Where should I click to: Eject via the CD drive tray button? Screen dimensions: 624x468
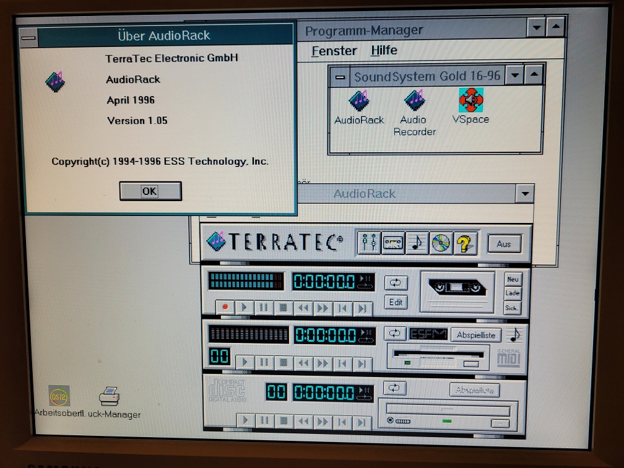pos(501,423)
